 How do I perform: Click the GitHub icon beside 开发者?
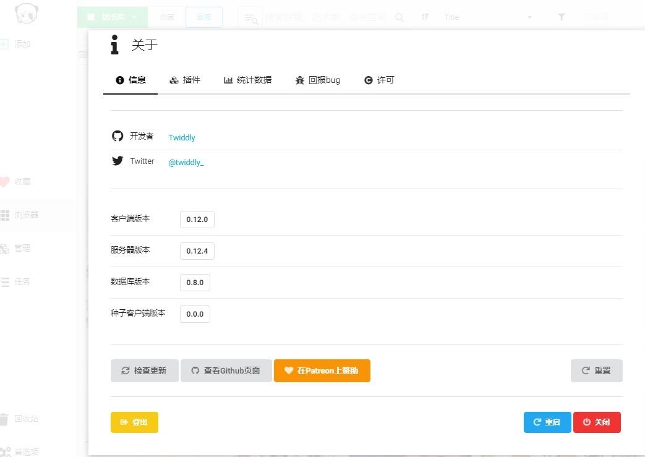tap(117, 136)
